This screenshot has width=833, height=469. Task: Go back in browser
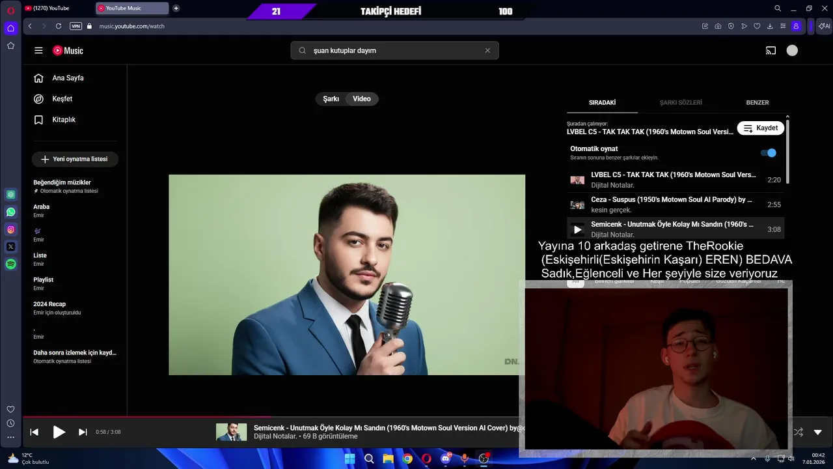click(x=30, y=26)
